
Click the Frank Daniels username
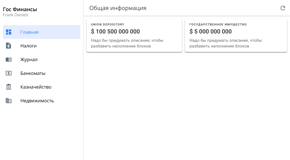pos(16,15)
